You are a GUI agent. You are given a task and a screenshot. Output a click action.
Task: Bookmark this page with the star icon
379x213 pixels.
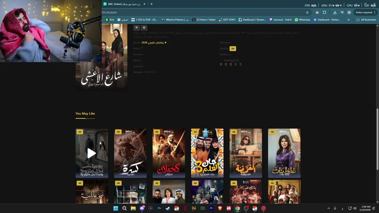(x=307, y=12)
